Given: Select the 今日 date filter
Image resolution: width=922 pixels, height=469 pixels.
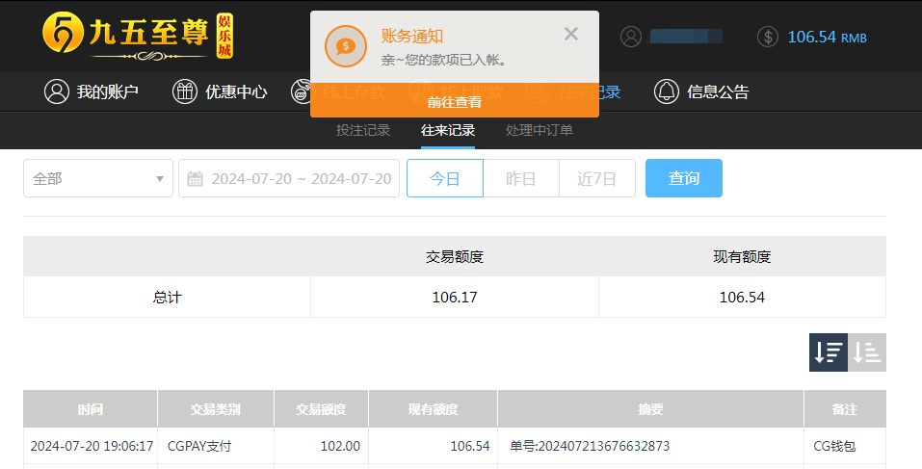Looking at the screenshot, I should pos(444,178).
